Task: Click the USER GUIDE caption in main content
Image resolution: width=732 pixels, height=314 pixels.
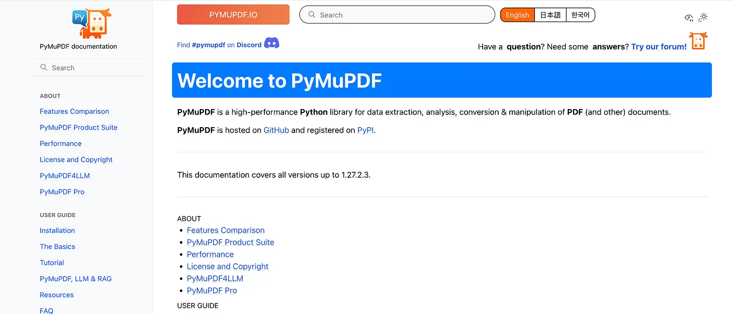Action: point(198,305)
